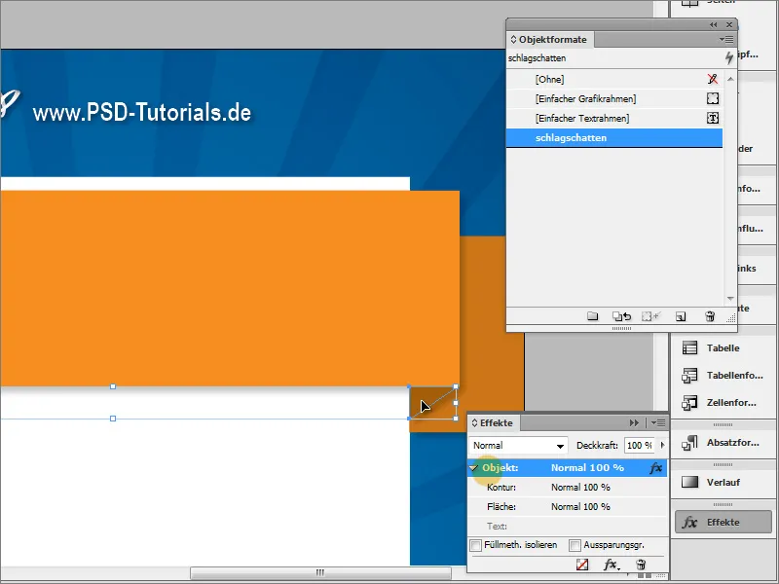779x584 pixels.
Task: Click the Effekte button in the dock
Action: pyautogui.click(x=723, y=523)
